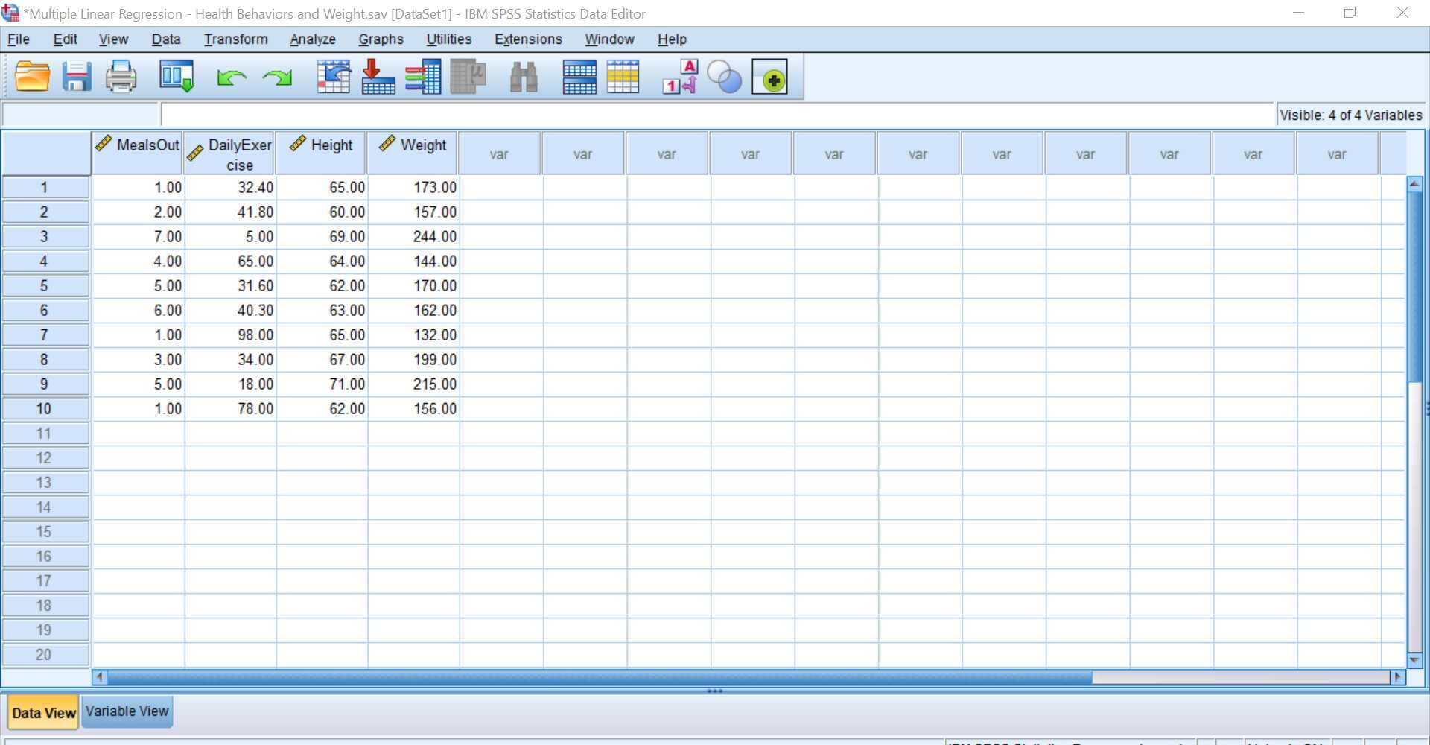Recall recently used dialogs
The width and height of the screenshot is (1430, 745).
pyautogui.click(x=176, y=76)
